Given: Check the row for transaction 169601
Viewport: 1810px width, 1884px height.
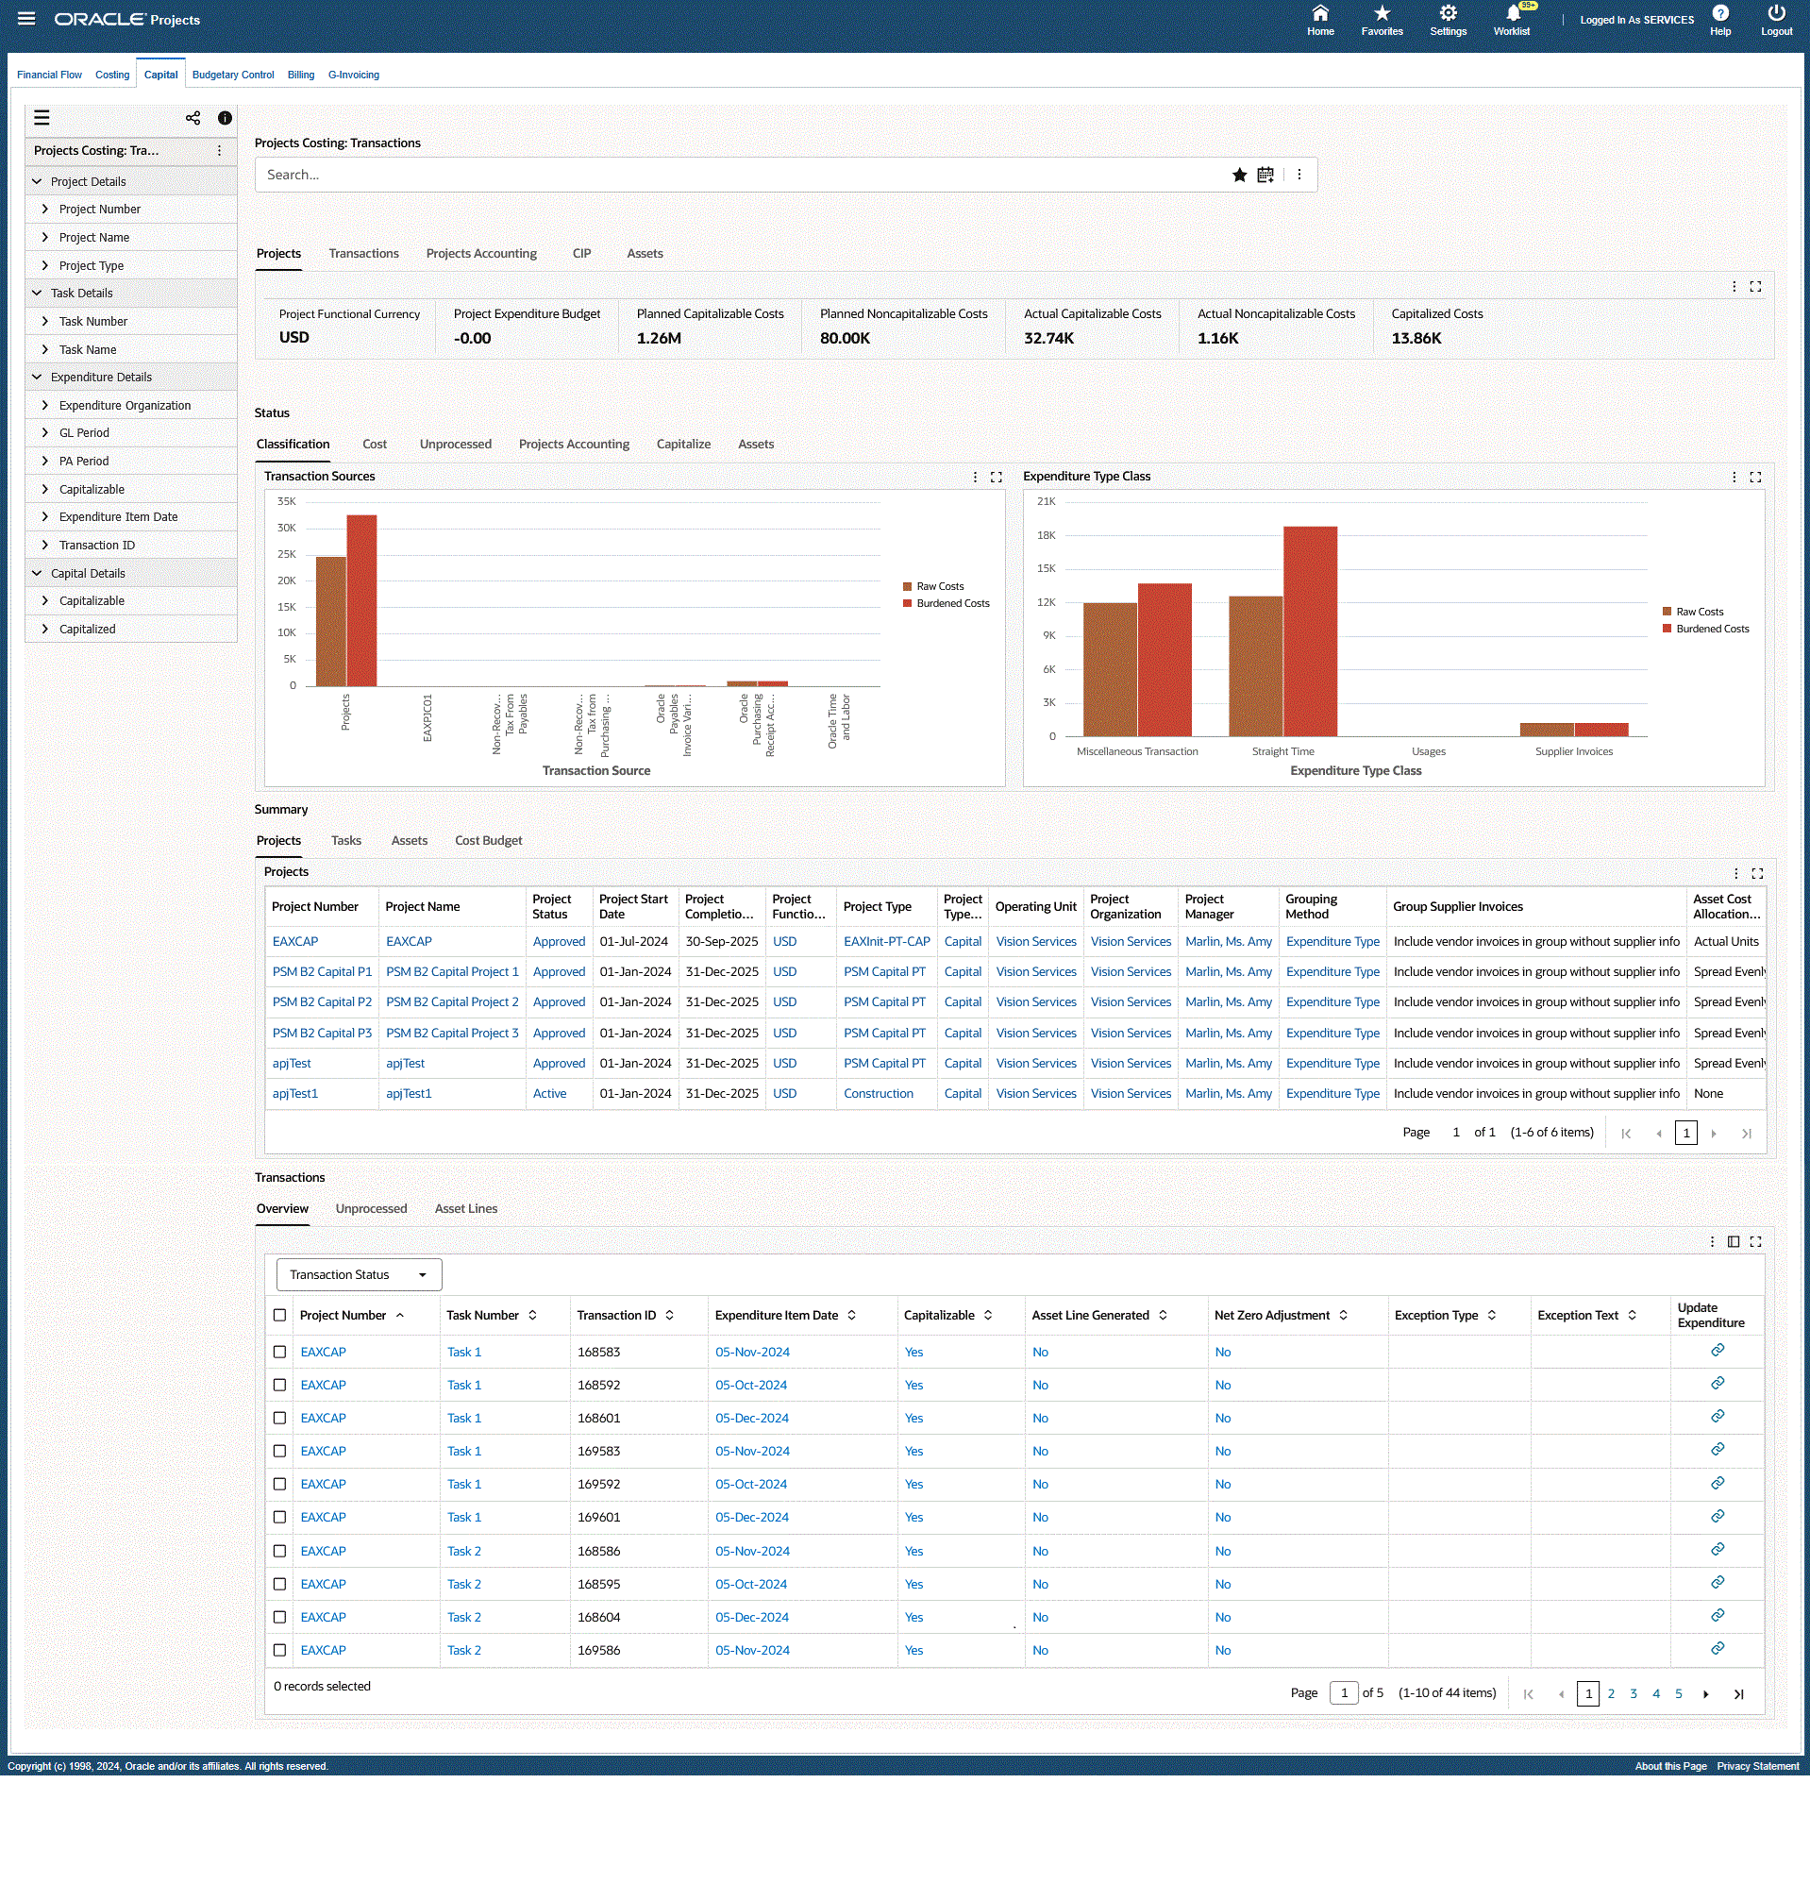Looking at the screenshot, I should [279, 1517].
